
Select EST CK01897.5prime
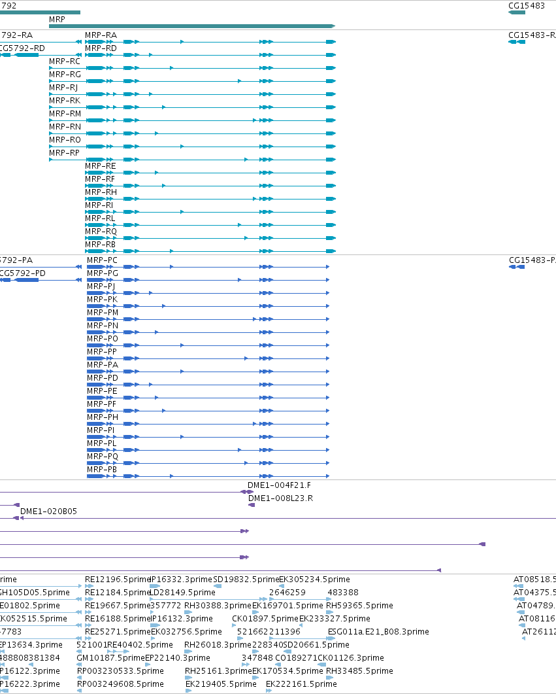click(265, 618)
